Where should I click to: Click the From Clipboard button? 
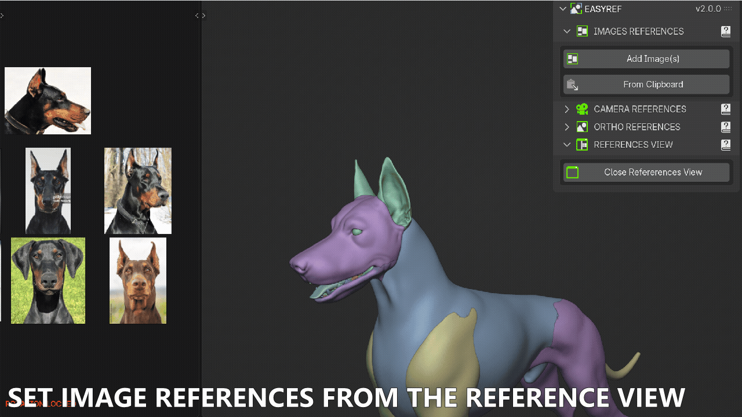[646, 85]
